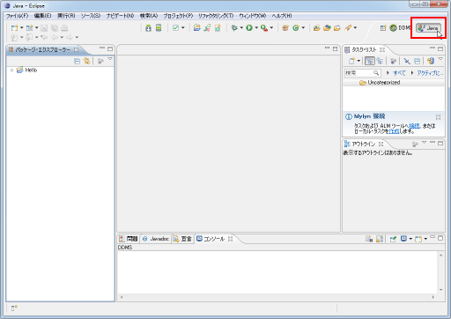The image size is (451, 319).
Task: Maximize the Package Explorer view
Action: point(110,48)
